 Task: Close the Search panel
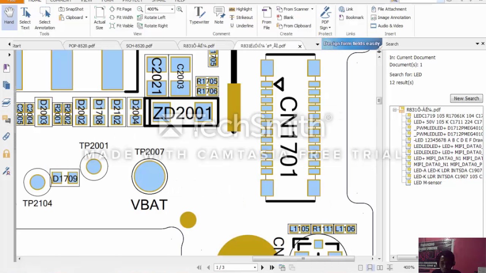pos(483,44)
